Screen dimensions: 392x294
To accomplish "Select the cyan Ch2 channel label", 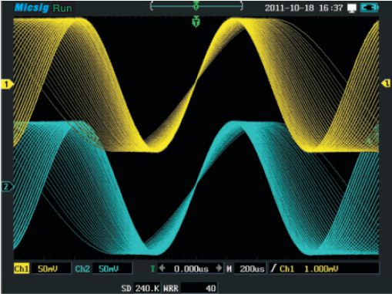I will 82,269.
